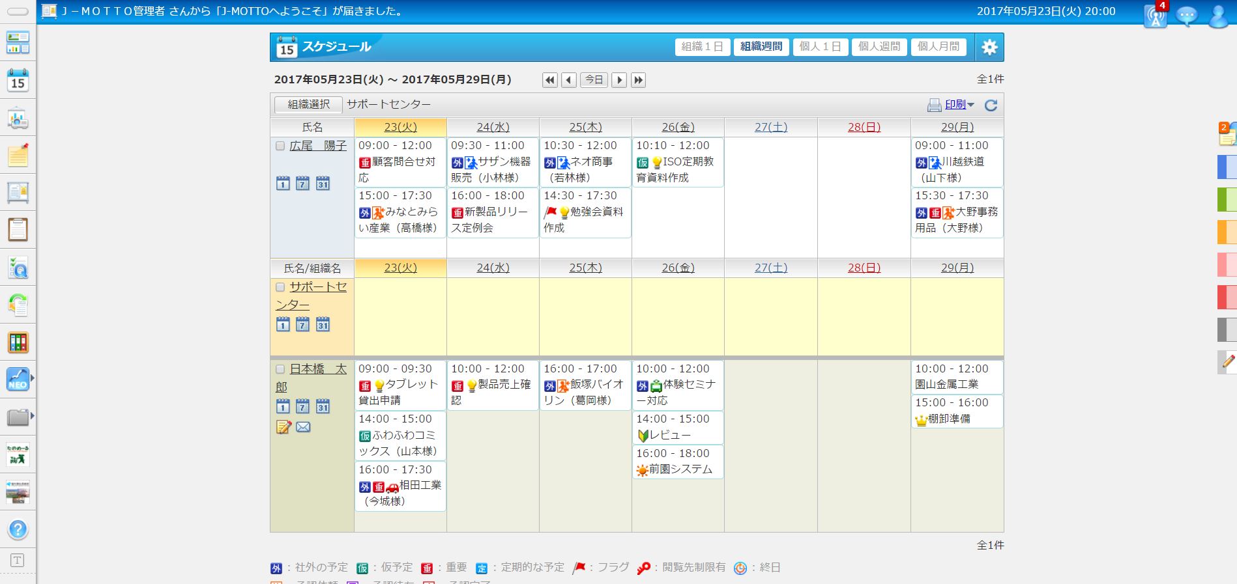The height and width of the screenshot is (584, 1237).
Task: Click the 組織選択 button
Action: click(308, 105)
